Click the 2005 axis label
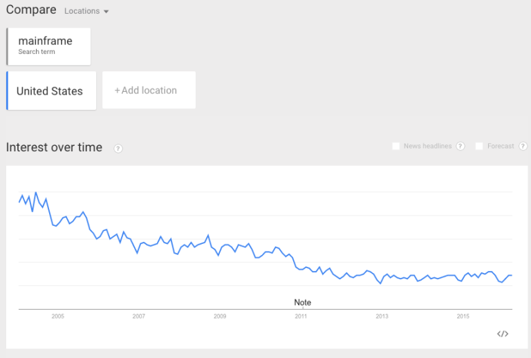The image size is (531, 358). pyautogui.click(x=57, y=317)
